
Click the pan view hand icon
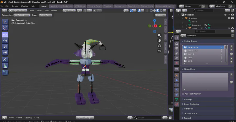[159, 40]
